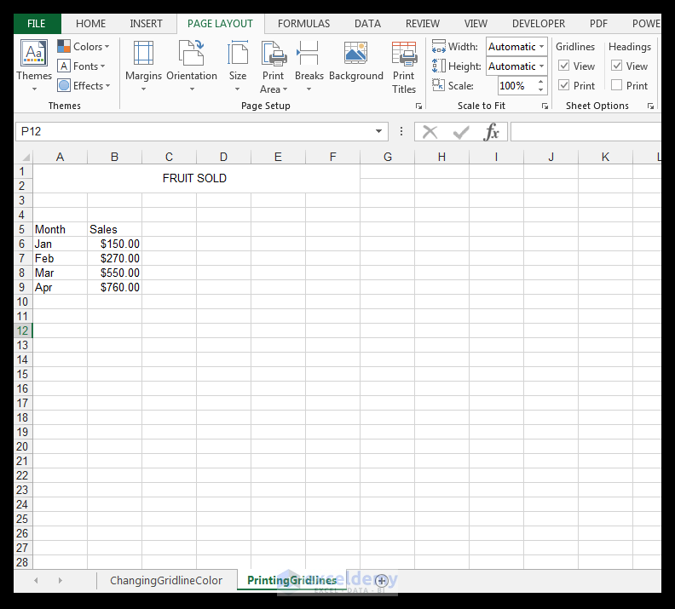
Task: Increase Scale percentage with up stepper
Action: click(540, 82)
